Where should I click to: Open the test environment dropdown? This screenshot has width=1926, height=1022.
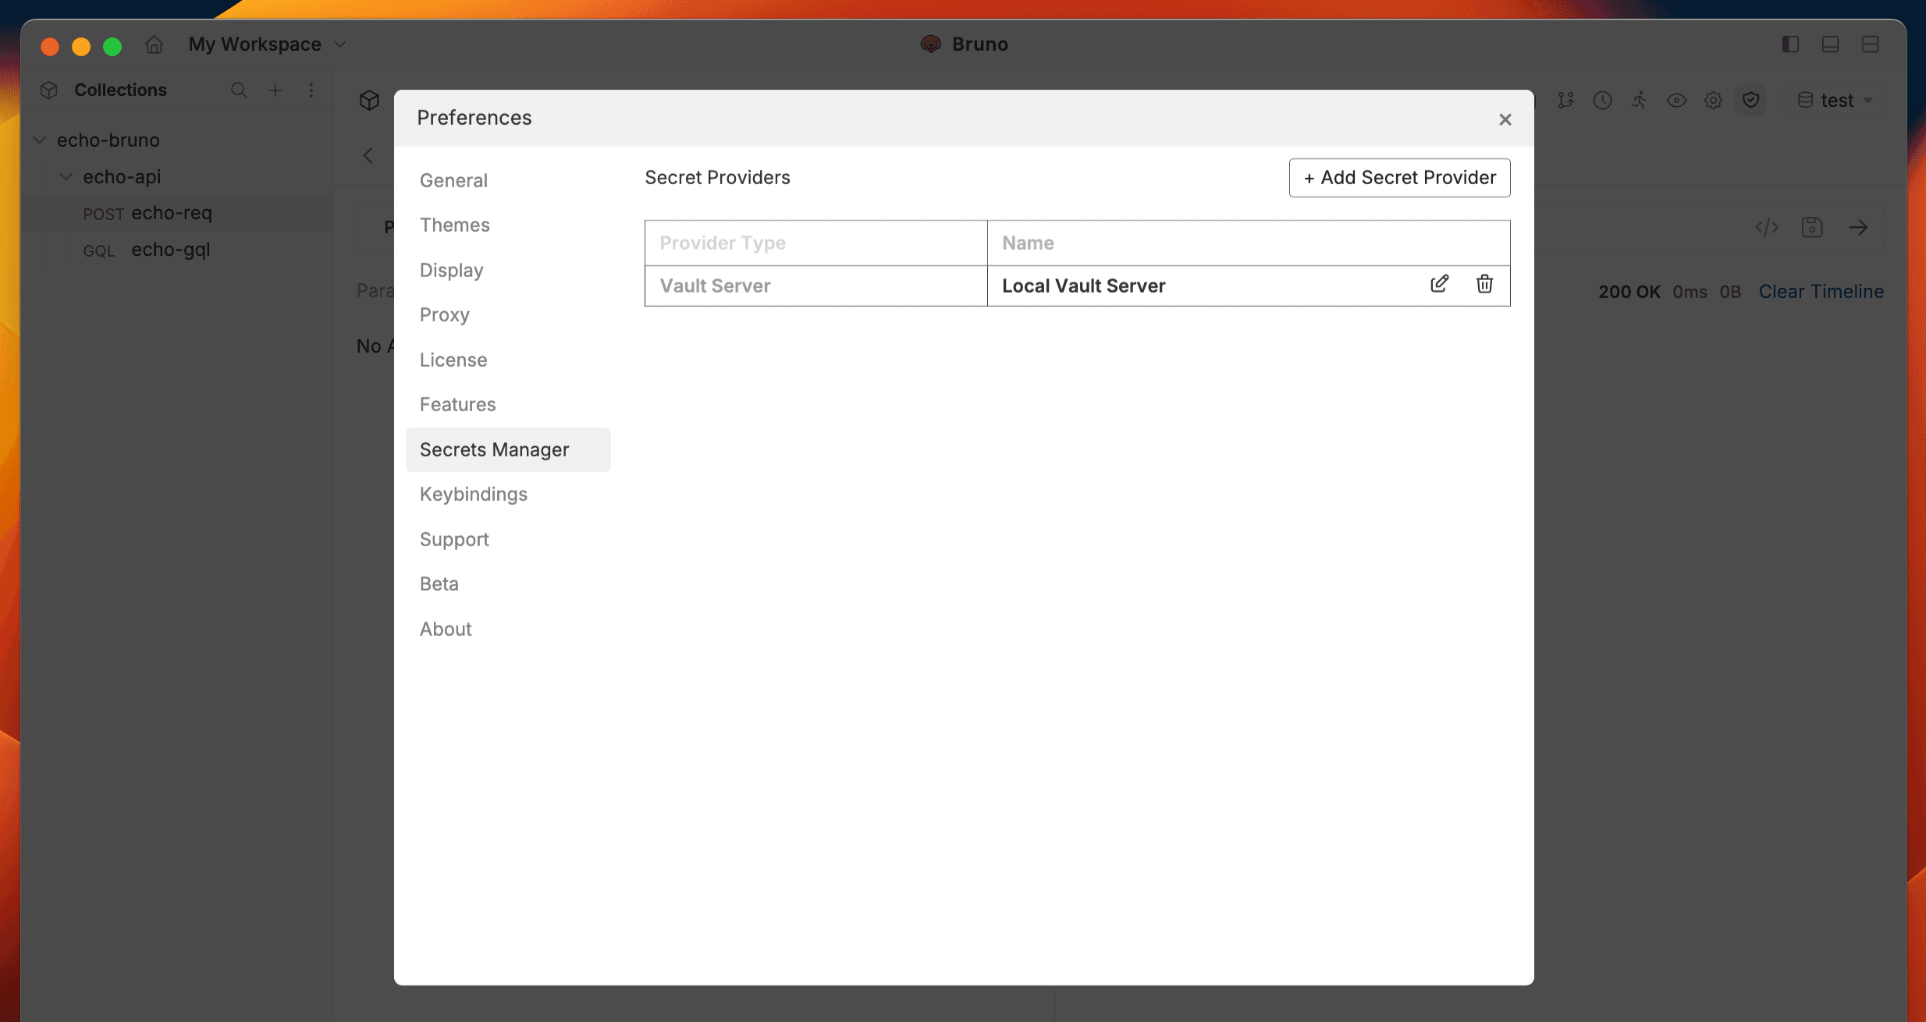[x=1834, y=100]
